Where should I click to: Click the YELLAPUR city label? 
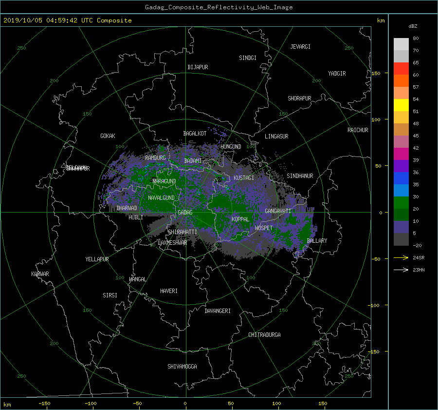97,259
